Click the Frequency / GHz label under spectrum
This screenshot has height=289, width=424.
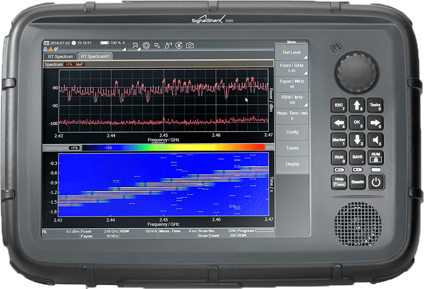[163, 140]
